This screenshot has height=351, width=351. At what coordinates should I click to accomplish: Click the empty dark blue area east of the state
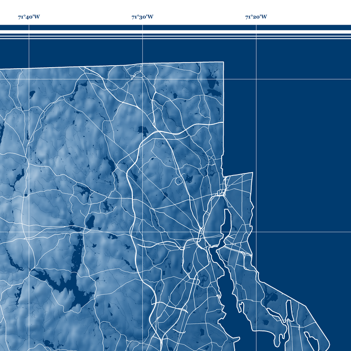(x=301, y=150)
